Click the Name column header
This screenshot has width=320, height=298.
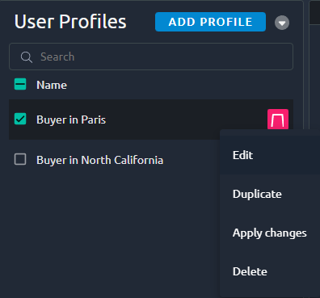[x=52, y=85]
